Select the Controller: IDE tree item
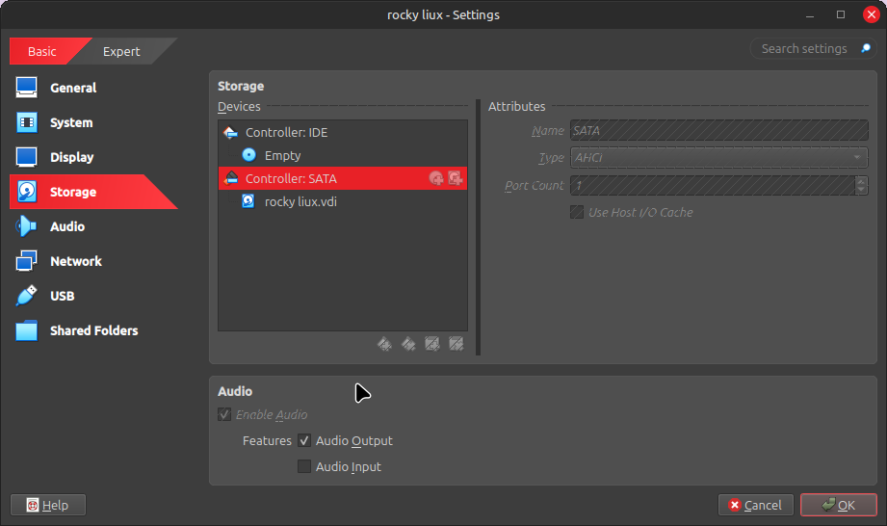This screenshot has height=526, width=887. point(286,133)
